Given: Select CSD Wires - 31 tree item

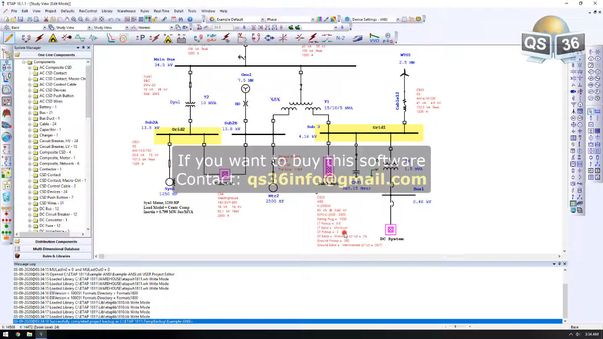Looking at the screenshot, I should point(51,203).
